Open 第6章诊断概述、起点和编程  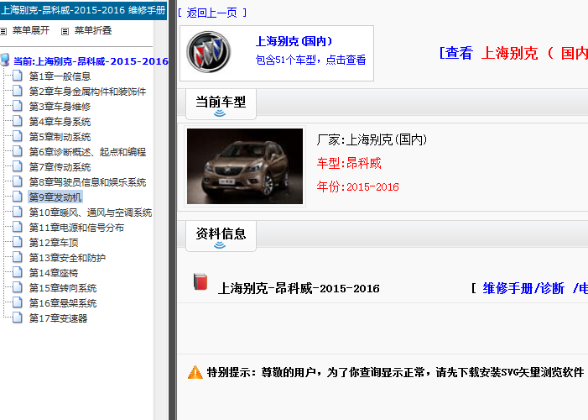point(87,152)
